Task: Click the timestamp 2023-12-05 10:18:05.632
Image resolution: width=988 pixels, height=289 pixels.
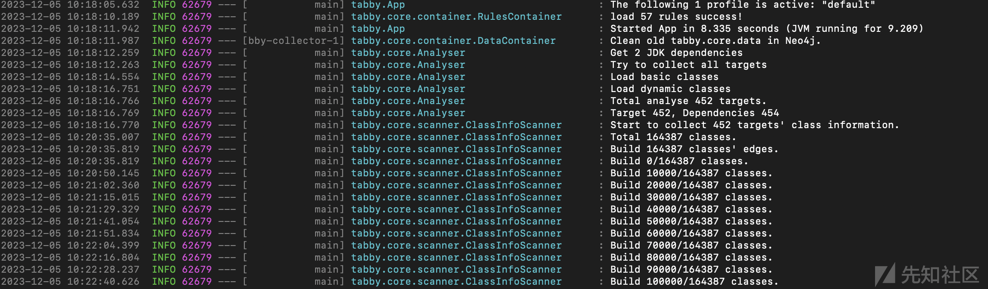Action: (x=70, y=5)
